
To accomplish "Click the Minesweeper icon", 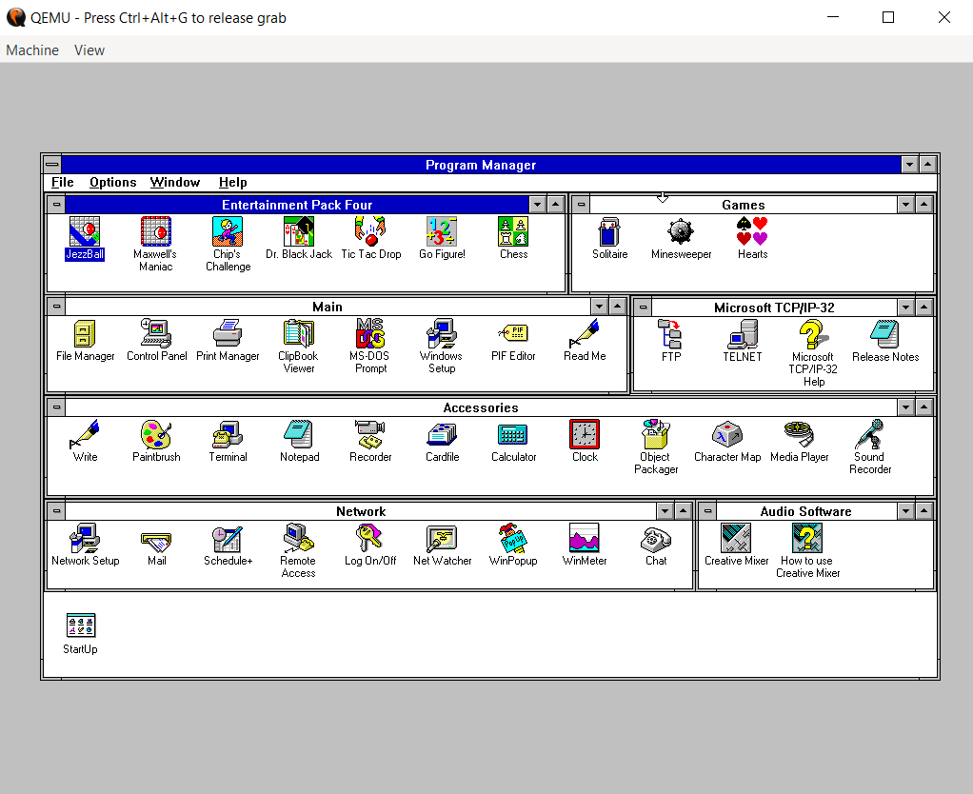I will 681,231.
